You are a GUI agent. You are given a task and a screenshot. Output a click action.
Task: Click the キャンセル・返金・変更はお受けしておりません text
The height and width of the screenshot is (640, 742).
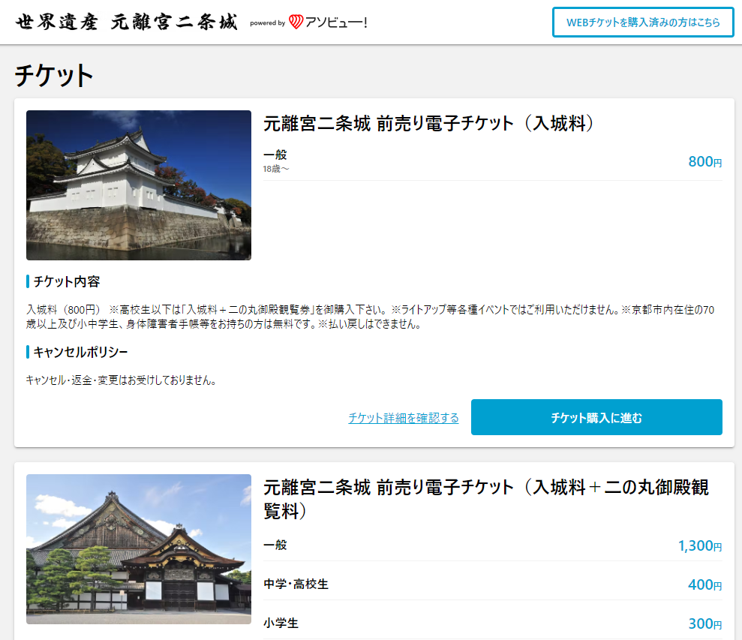[x=121, y=380]
